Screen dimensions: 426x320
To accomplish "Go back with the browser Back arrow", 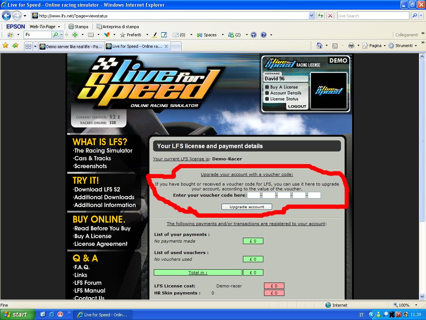I will click(7, 16).
